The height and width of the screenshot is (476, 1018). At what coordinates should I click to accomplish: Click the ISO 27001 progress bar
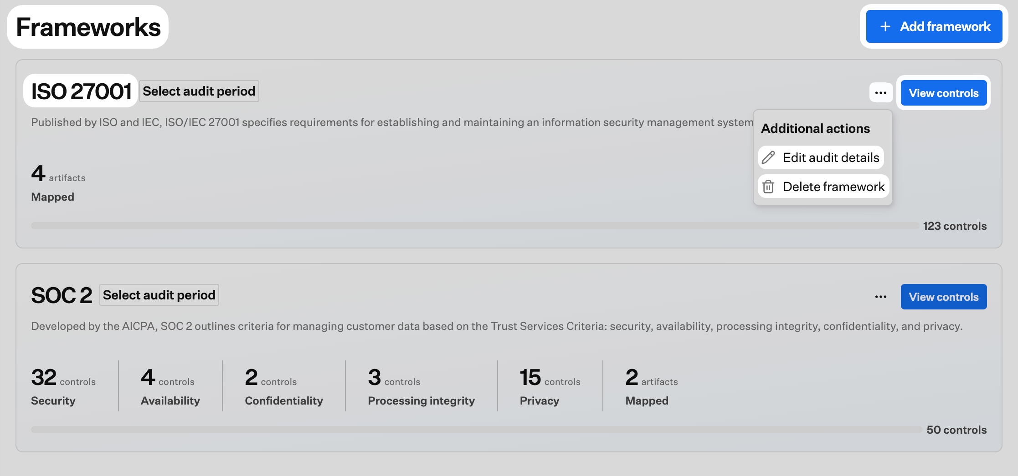click(475, 226)
